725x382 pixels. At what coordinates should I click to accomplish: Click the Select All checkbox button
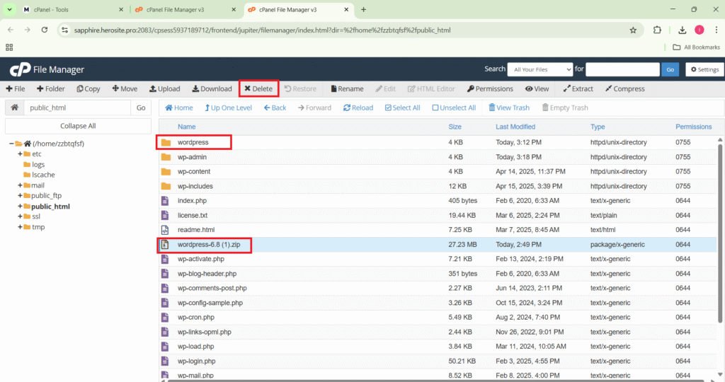(x=402, y=108)
